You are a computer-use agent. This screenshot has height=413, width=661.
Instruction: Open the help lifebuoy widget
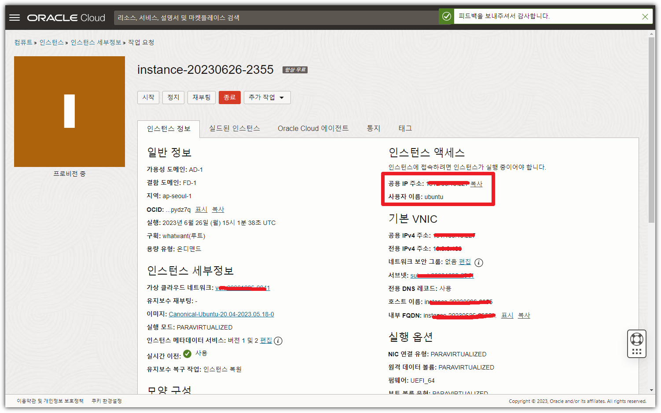pos(636,344)
